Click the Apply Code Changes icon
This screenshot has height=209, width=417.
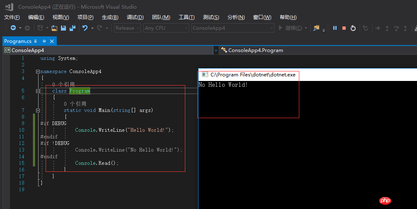click(366, 28)
